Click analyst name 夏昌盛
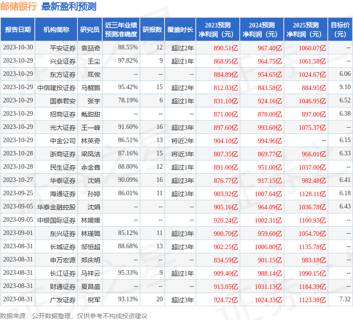This screenshot has height=320, width=353. point(90,287)
